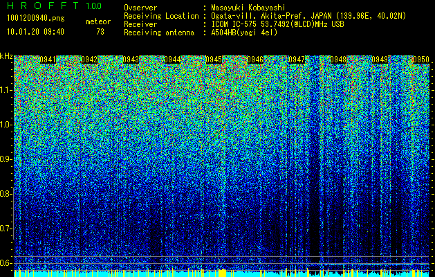Viewport: 435px width, 277px height.
Task: Click the 0.9 kHz axis label
Action: pos(6,159)
